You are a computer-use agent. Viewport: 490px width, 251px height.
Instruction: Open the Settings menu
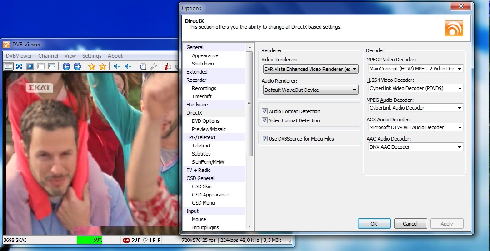91,56
